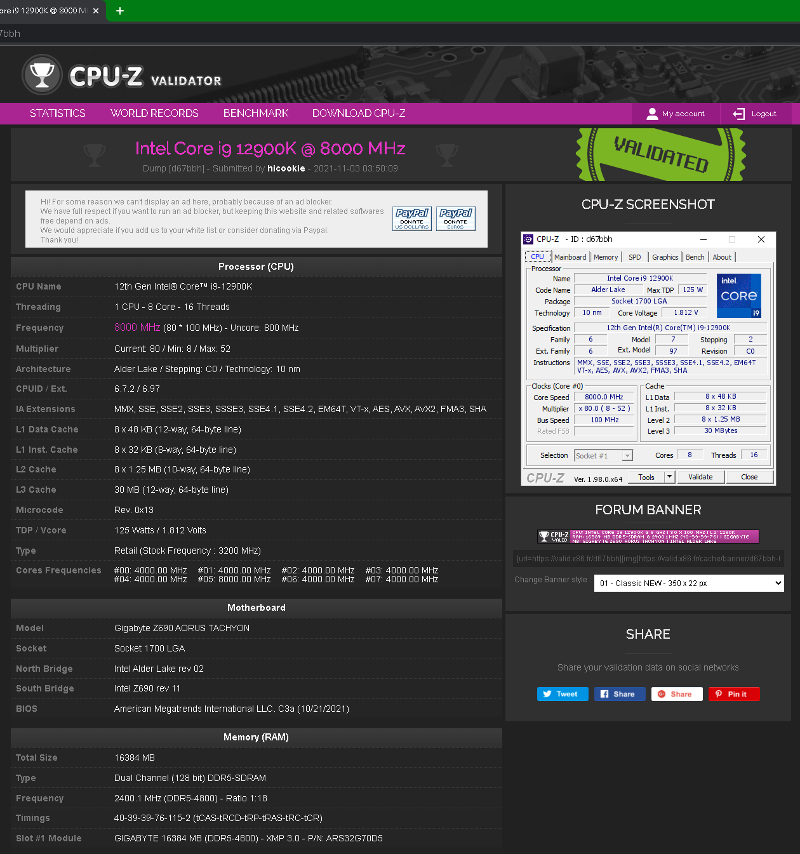Donate via PayPal in Euros
Screen dimensions: 800x854
pos(455,218)
